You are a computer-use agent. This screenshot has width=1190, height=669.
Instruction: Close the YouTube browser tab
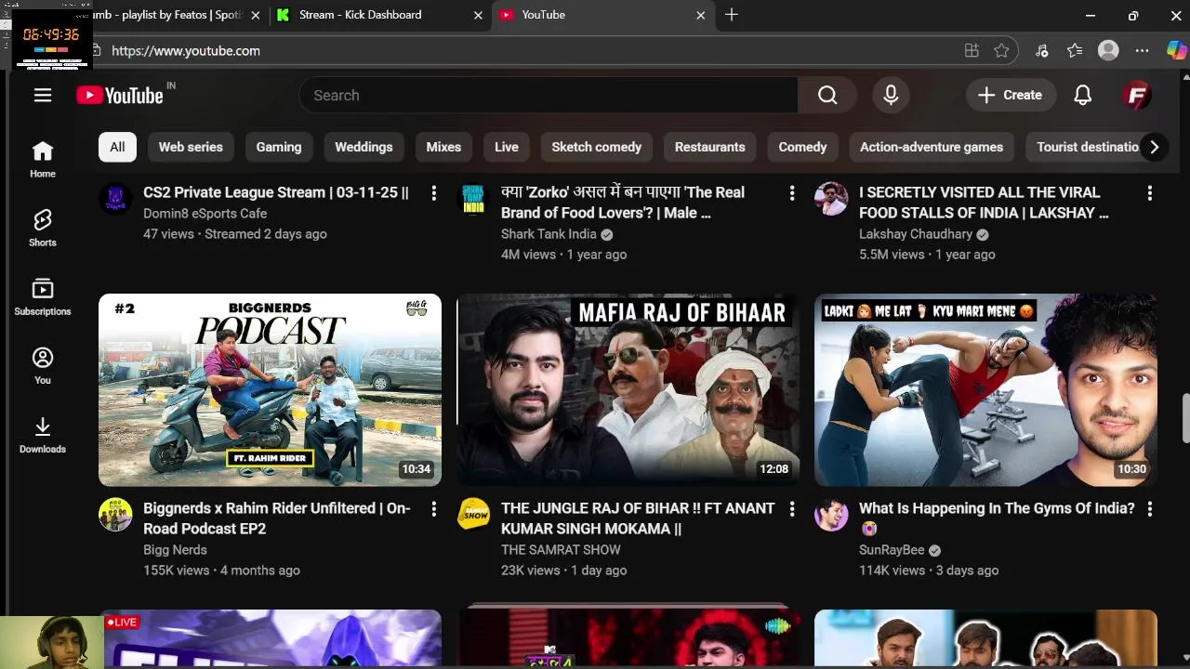(x=701, y=15)
